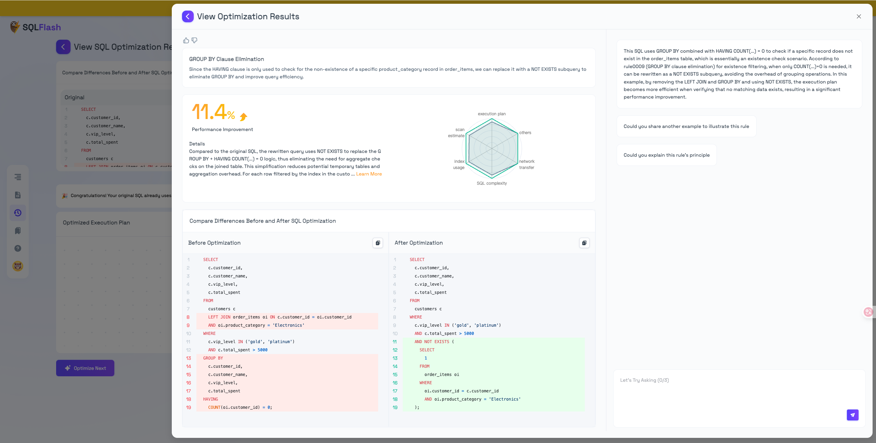Close the optimization results dialog
876x443 pixels.
[859, 16]
